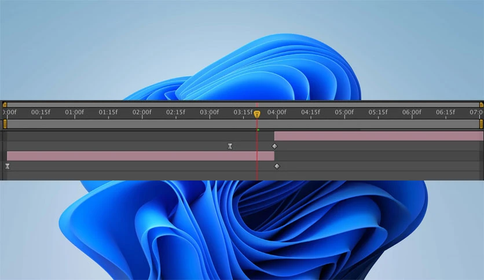Click the gray work area bar

point(243,124)
